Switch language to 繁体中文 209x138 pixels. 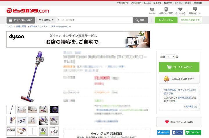click(168, 3)
